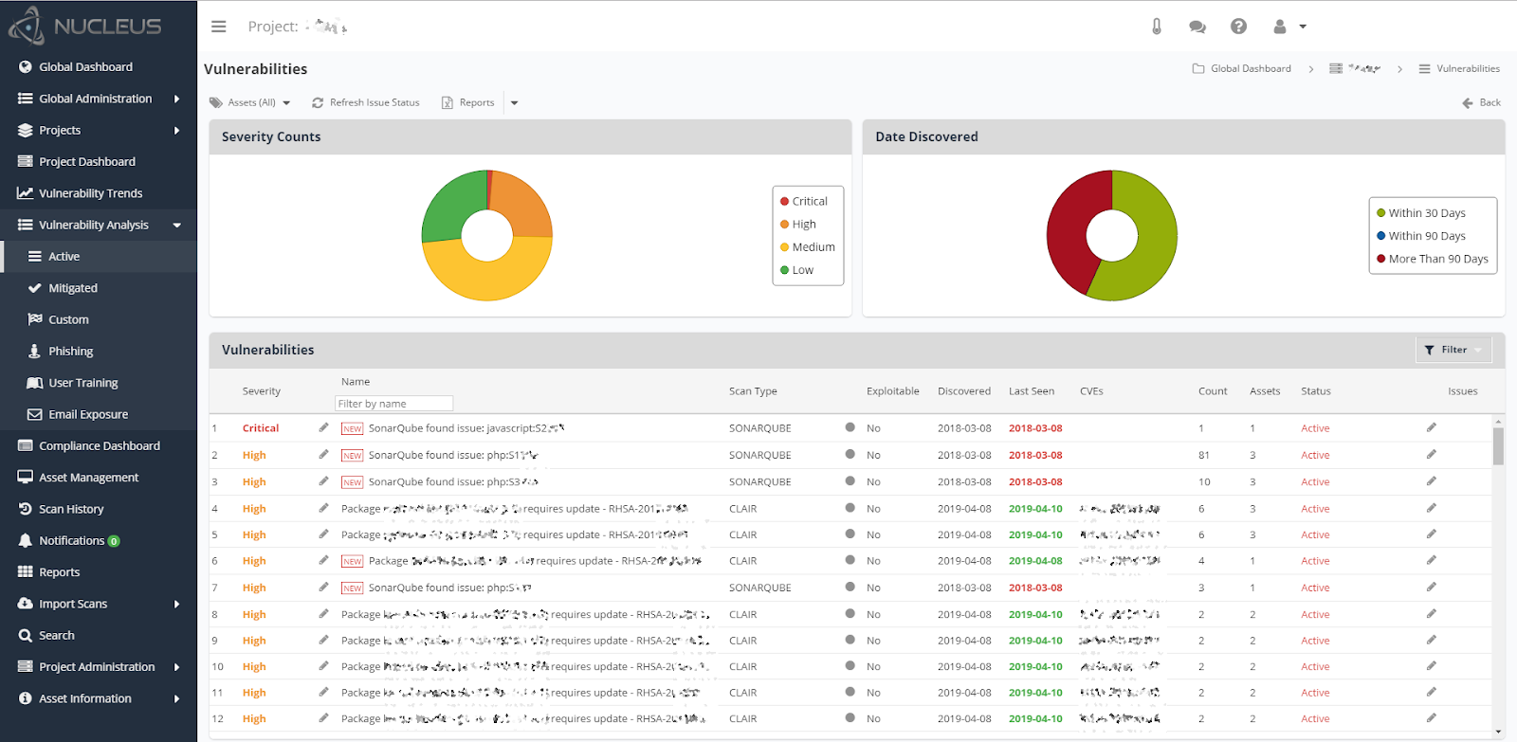The image size is (1517, 742).
Task: Go to Global Dashboard breadcrumb link
Action: (x=1242, y=68)
